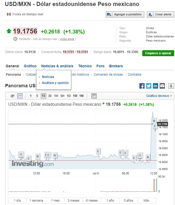Share on LinkedIn icon

[155, 86]
